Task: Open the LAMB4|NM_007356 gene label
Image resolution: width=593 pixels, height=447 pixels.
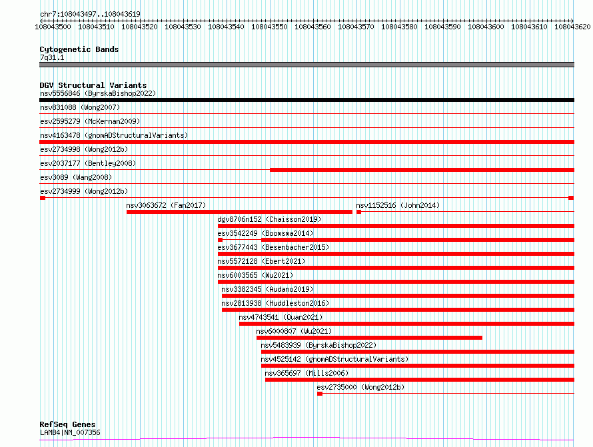Action: tap(70, 432)
